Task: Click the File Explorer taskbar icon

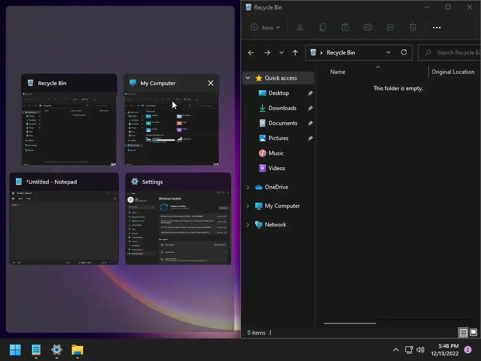Action: (x=78, y=350)
